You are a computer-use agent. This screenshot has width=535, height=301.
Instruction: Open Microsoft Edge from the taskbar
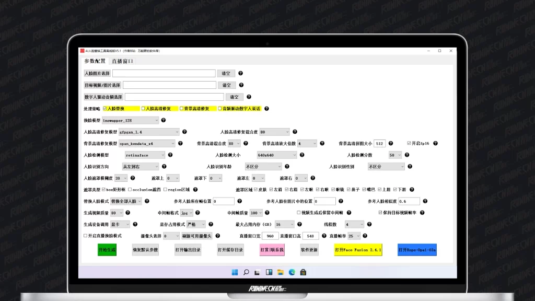tap(292, 272)
